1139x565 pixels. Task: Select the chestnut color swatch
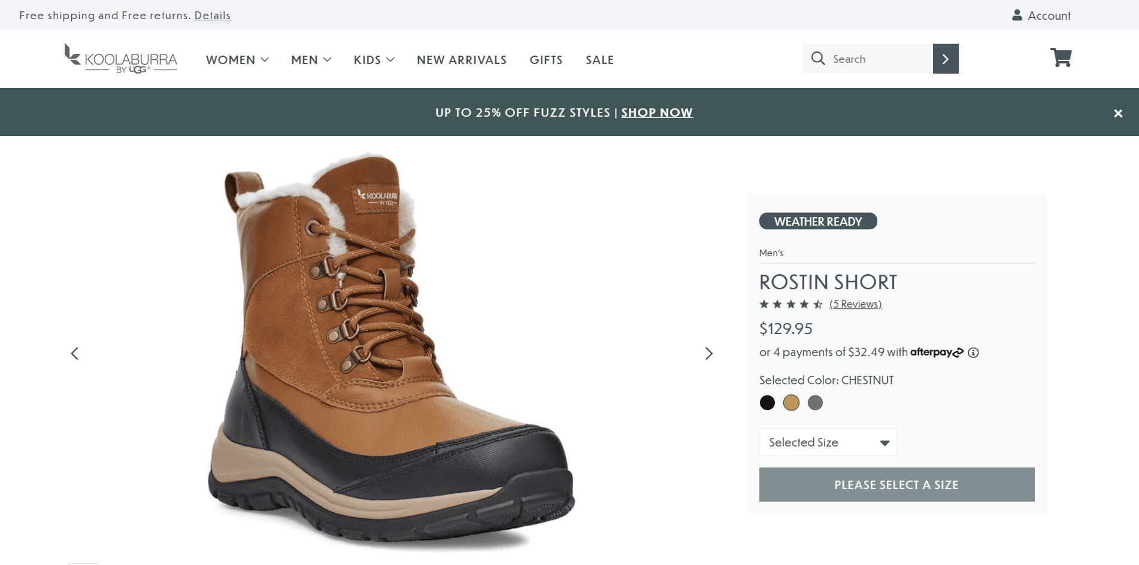tap(791, 403)
